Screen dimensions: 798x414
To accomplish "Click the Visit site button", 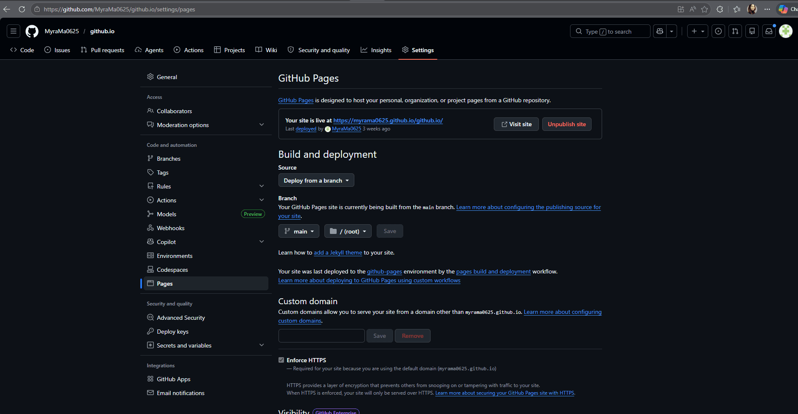I will (x=516, y=124).
